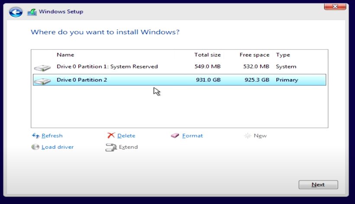Click the Extend partition icon

pyautogui.click(x=111, y=148)
